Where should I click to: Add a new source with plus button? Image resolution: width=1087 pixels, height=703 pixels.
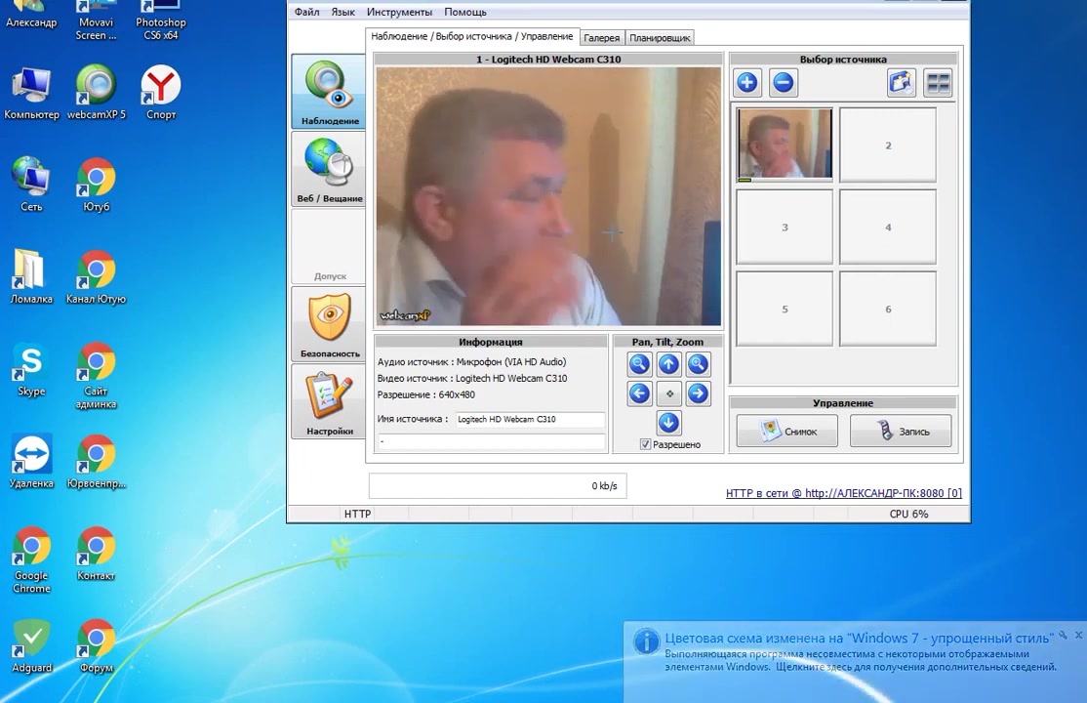(746, 83)
